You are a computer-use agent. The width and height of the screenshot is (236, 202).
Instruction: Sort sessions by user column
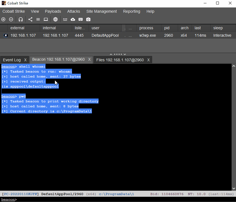pyautogui.click(x=105, y=28)
